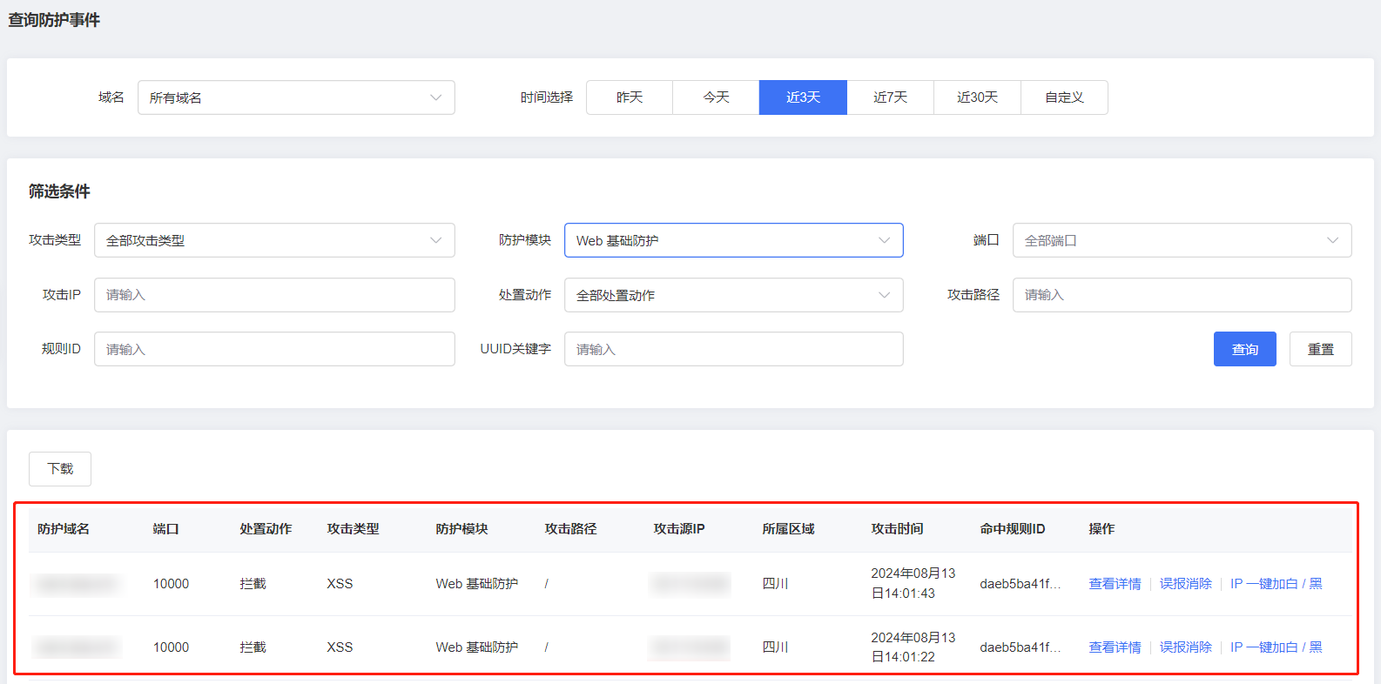Click IP 一键加白 / 黑 for 14:01:43 event
Viewport: 1381px width, 684px height.
tap(1276, 584)
